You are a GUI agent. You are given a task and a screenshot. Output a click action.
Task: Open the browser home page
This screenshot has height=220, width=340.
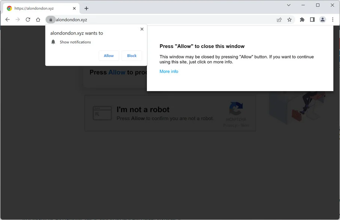tap(38, 20)
